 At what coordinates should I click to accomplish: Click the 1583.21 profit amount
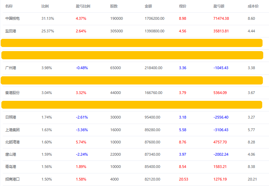[220, 167]
